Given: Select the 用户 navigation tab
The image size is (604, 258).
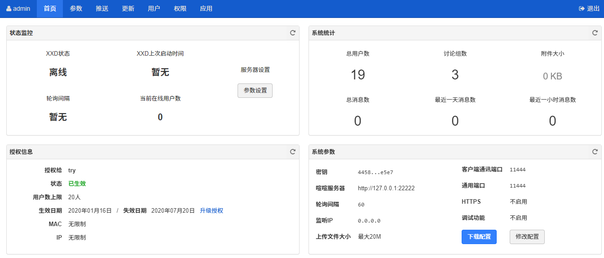Looking at the screenshot, I should tap(154, 9).
